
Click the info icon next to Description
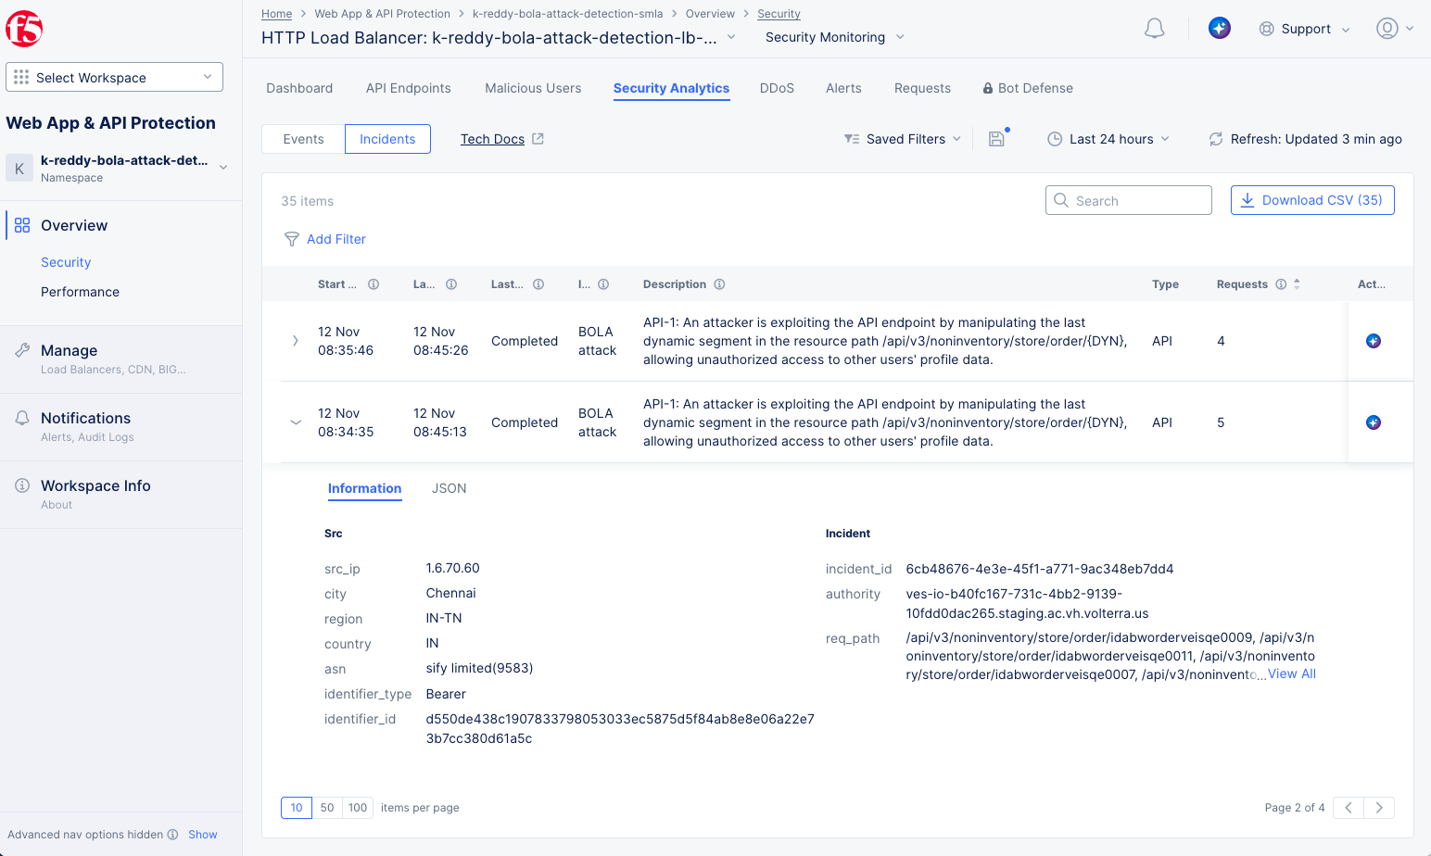point(719,284)
